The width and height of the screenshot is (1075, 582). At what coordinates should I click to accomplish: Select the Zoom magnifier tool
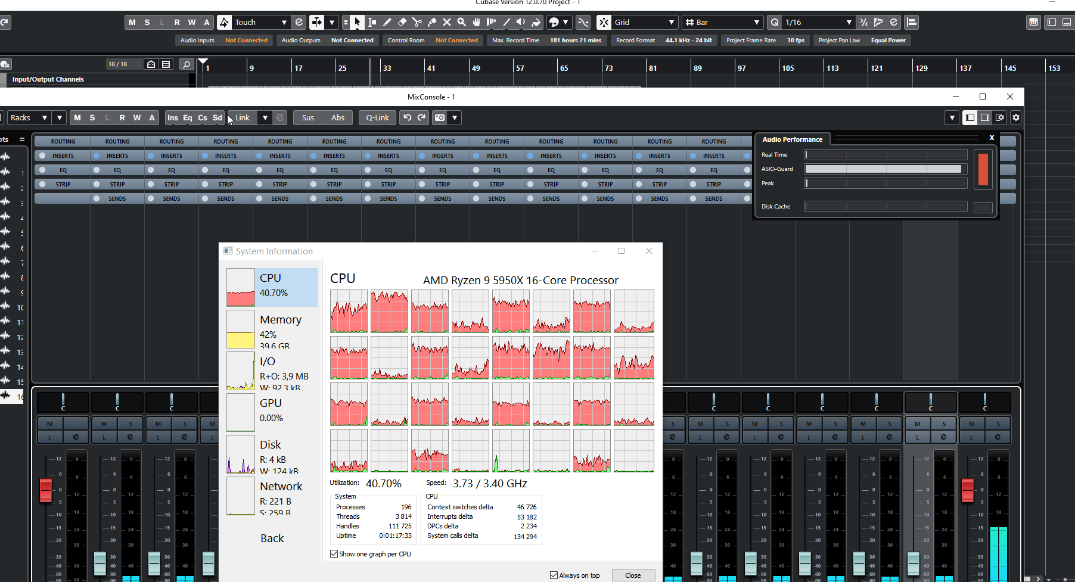click(462, 23)
